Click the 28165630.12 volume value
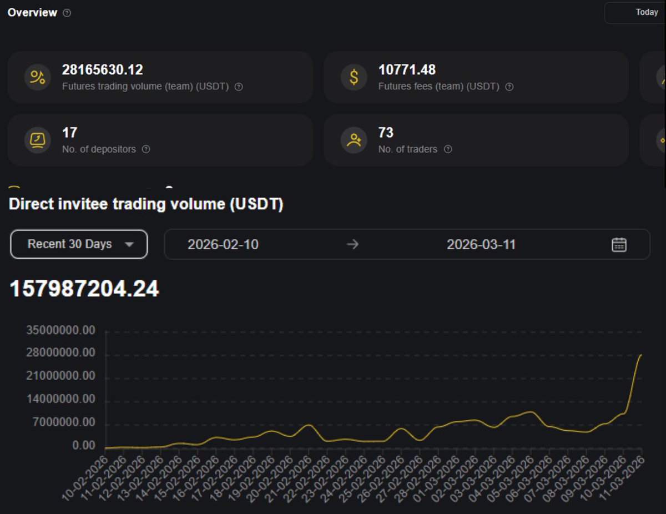This screenshot has height=514, width=666. (x=103, y=70)
